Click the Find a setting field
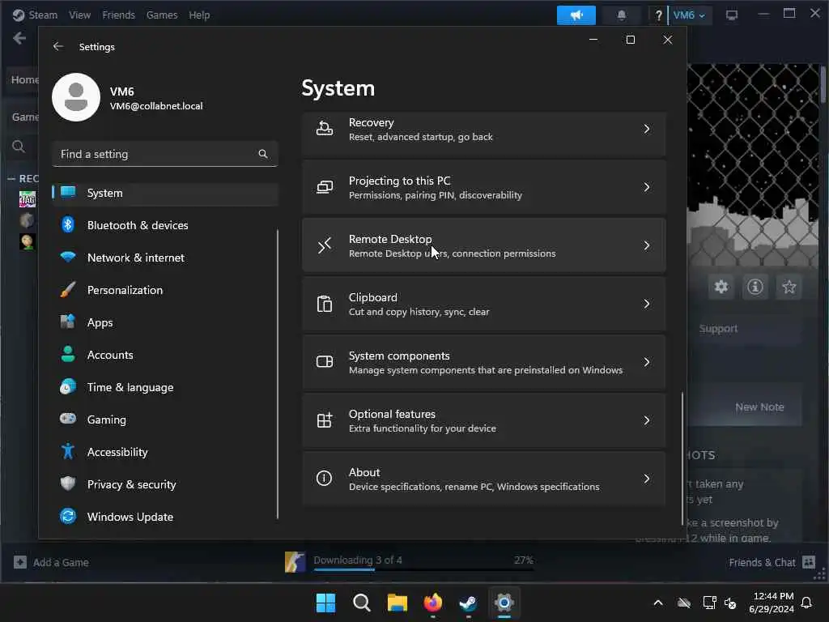 tap(165, 154)
